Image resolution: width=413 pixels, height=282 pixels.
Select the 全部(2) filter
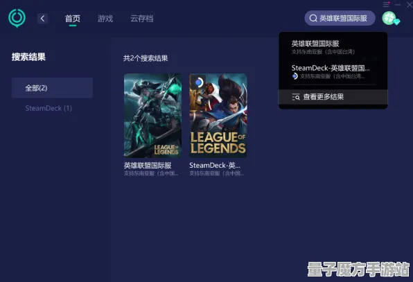(x=52, y=88)
